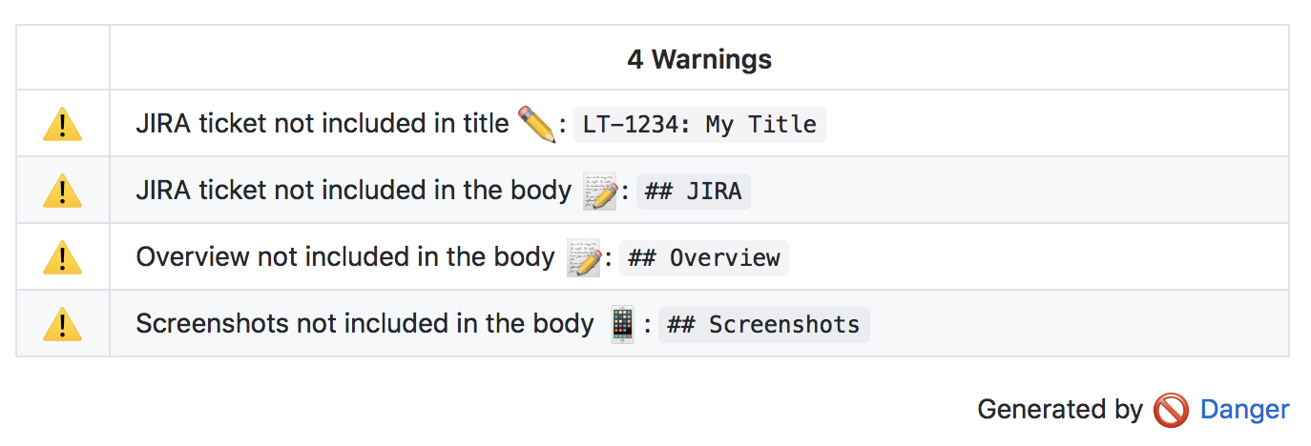
Task: Click the "## Screenshots" code snippet
Action: click(x=763, y=325)
